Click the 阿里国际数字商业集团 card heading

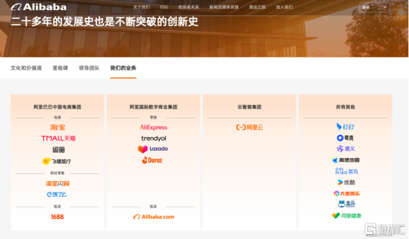(x=154, y=107)
